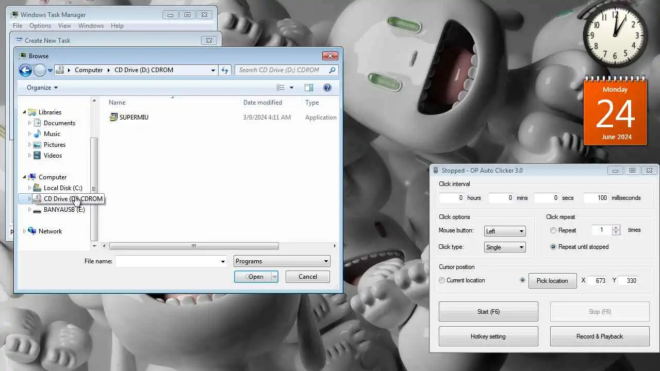The height and width of the screenshot is (371, 660).
Task: Select the SUPERMIU application file icon
Action: coord(114,117)
